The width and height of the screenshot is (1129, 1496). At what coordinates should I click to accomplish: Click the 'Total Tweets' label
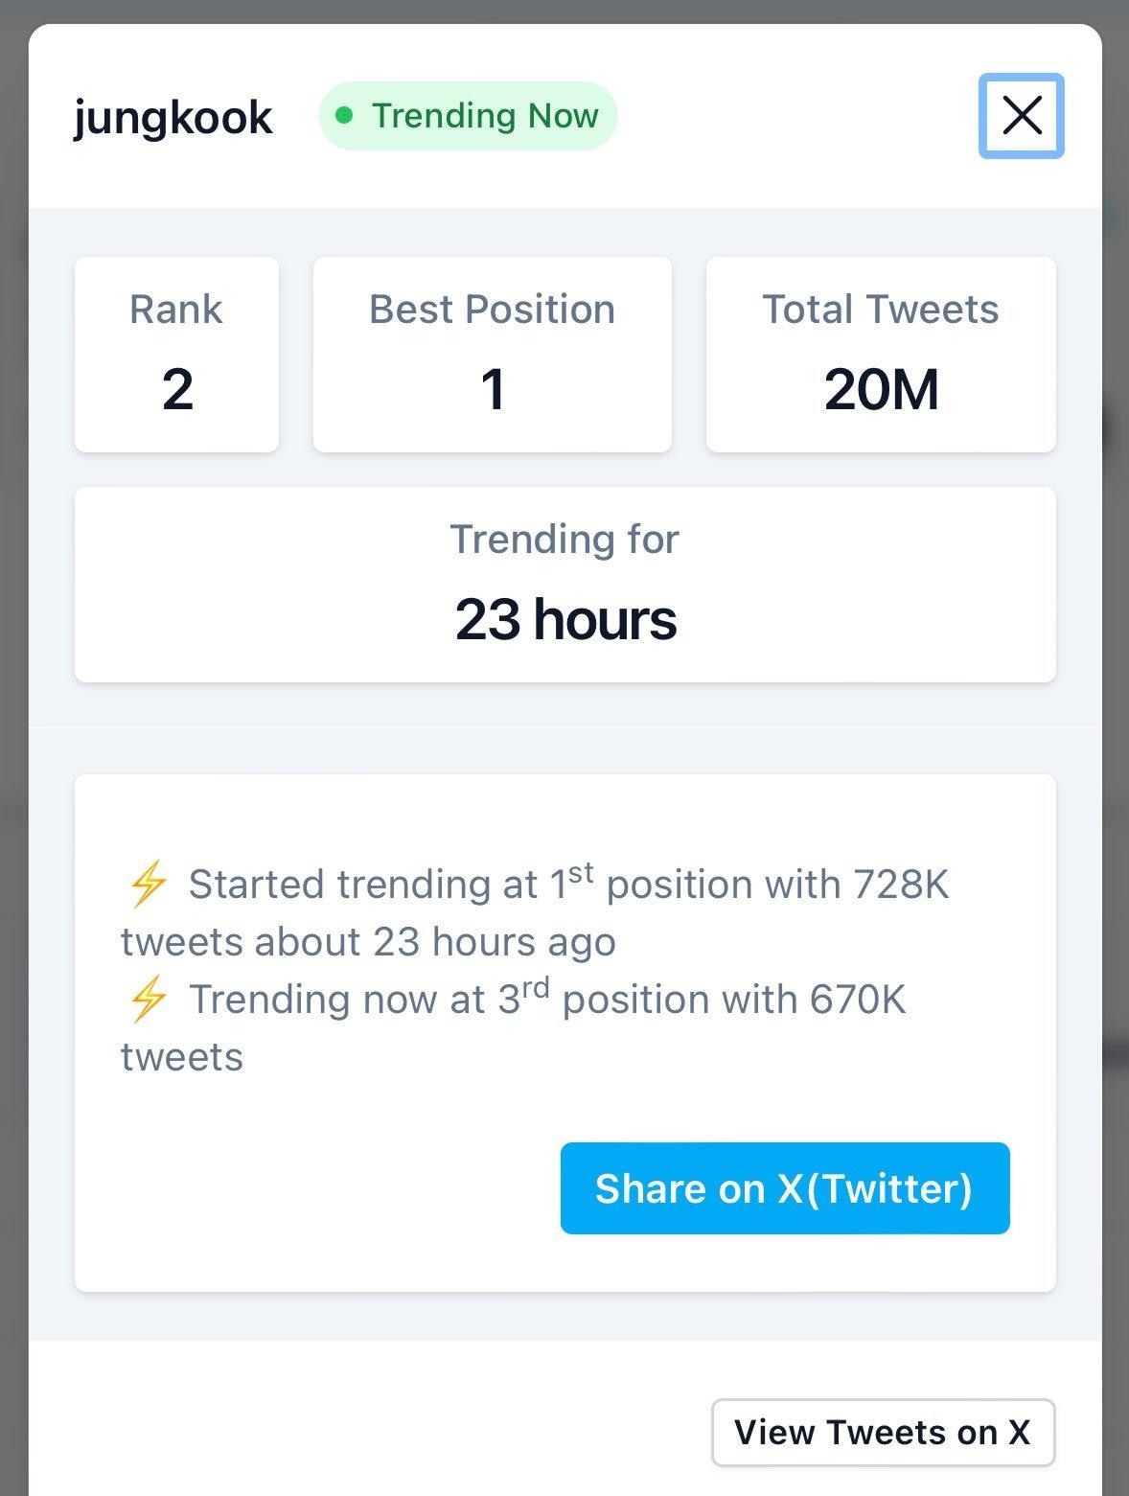881,310
